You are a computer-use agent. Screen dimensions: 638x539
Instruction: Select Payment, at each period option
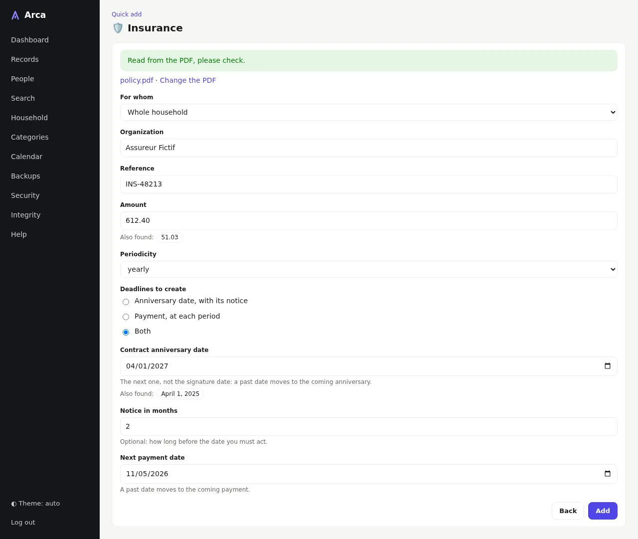(x=126, y=317)
